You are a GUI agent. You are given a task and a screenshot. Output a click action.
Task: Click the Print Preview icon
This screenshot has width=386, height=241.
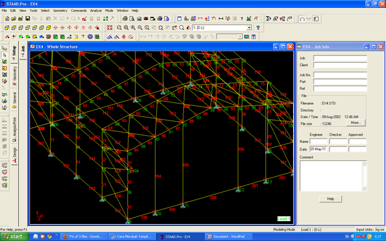(x=132, y=19)
